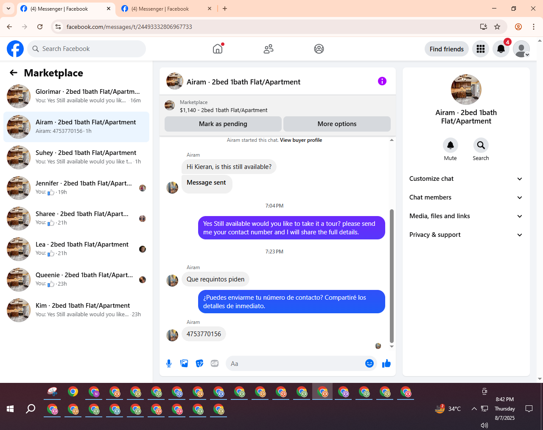Open the browser profile icon
Screen dimensions: 543x430
click(x=518, y=27)
